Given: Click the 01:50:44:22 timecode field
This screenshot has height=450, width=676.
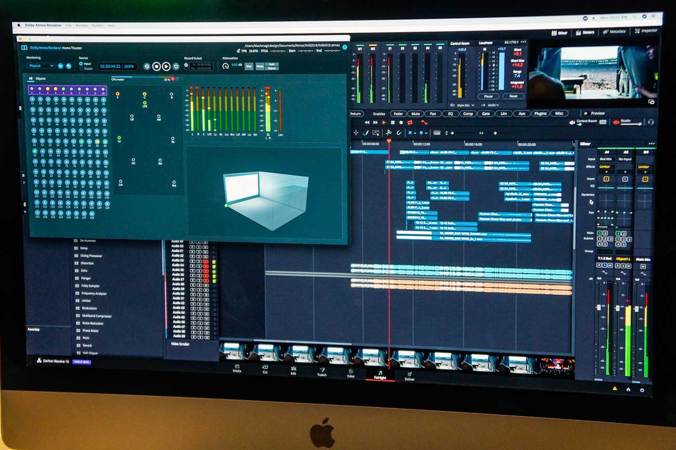Looking at the screenshot, I should pos(110,66).
